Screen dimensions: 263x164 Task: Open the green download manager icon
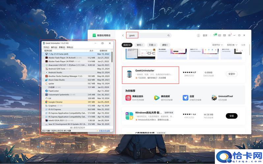coord(215,35)
